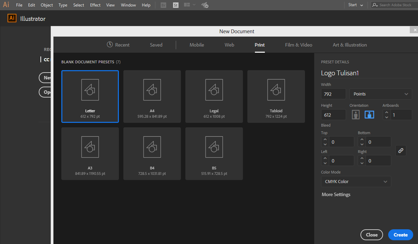Screen dimensions: 418x244
Task: Open the View menu
Action: pyautogui.click(x=110, y=5)
